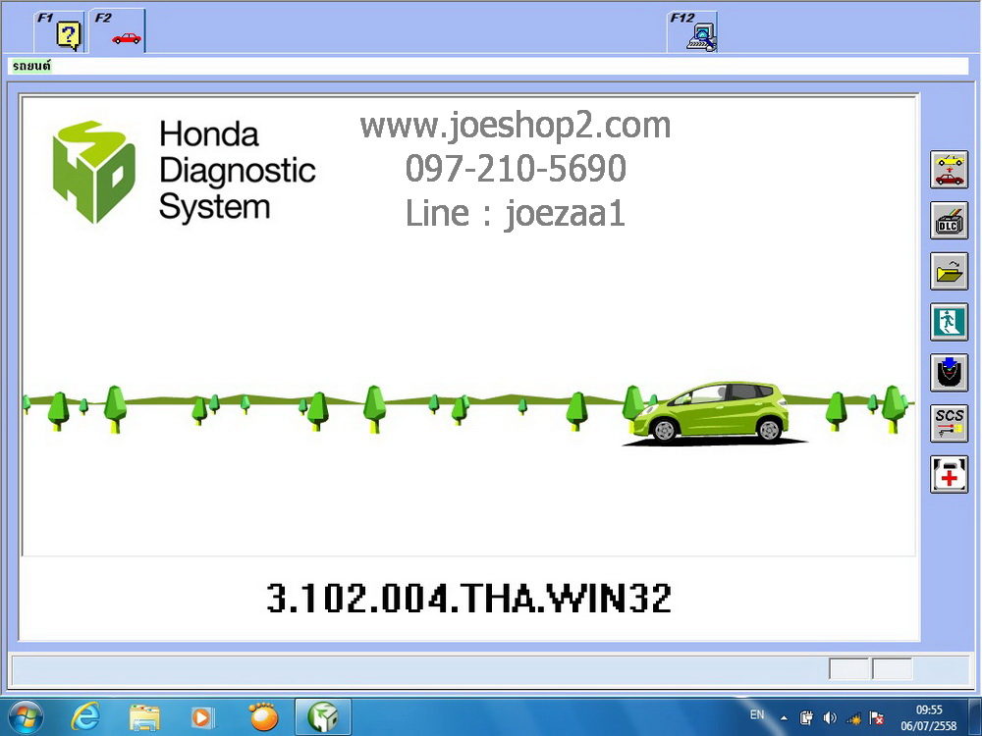Click the red cross first aid icon
Viewport: 982px width, 736px height.
pyautogui.click(x=949, y=475)
